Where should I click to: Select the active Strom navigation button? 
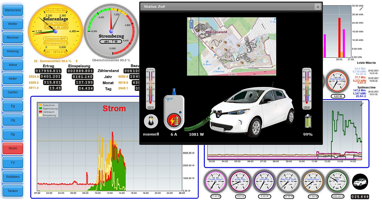pyautogui.click(x=13, y=148)
